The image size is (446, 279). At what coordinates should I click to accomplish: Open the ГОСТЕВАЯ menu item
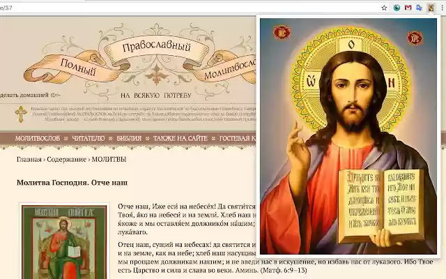(238, 139)
